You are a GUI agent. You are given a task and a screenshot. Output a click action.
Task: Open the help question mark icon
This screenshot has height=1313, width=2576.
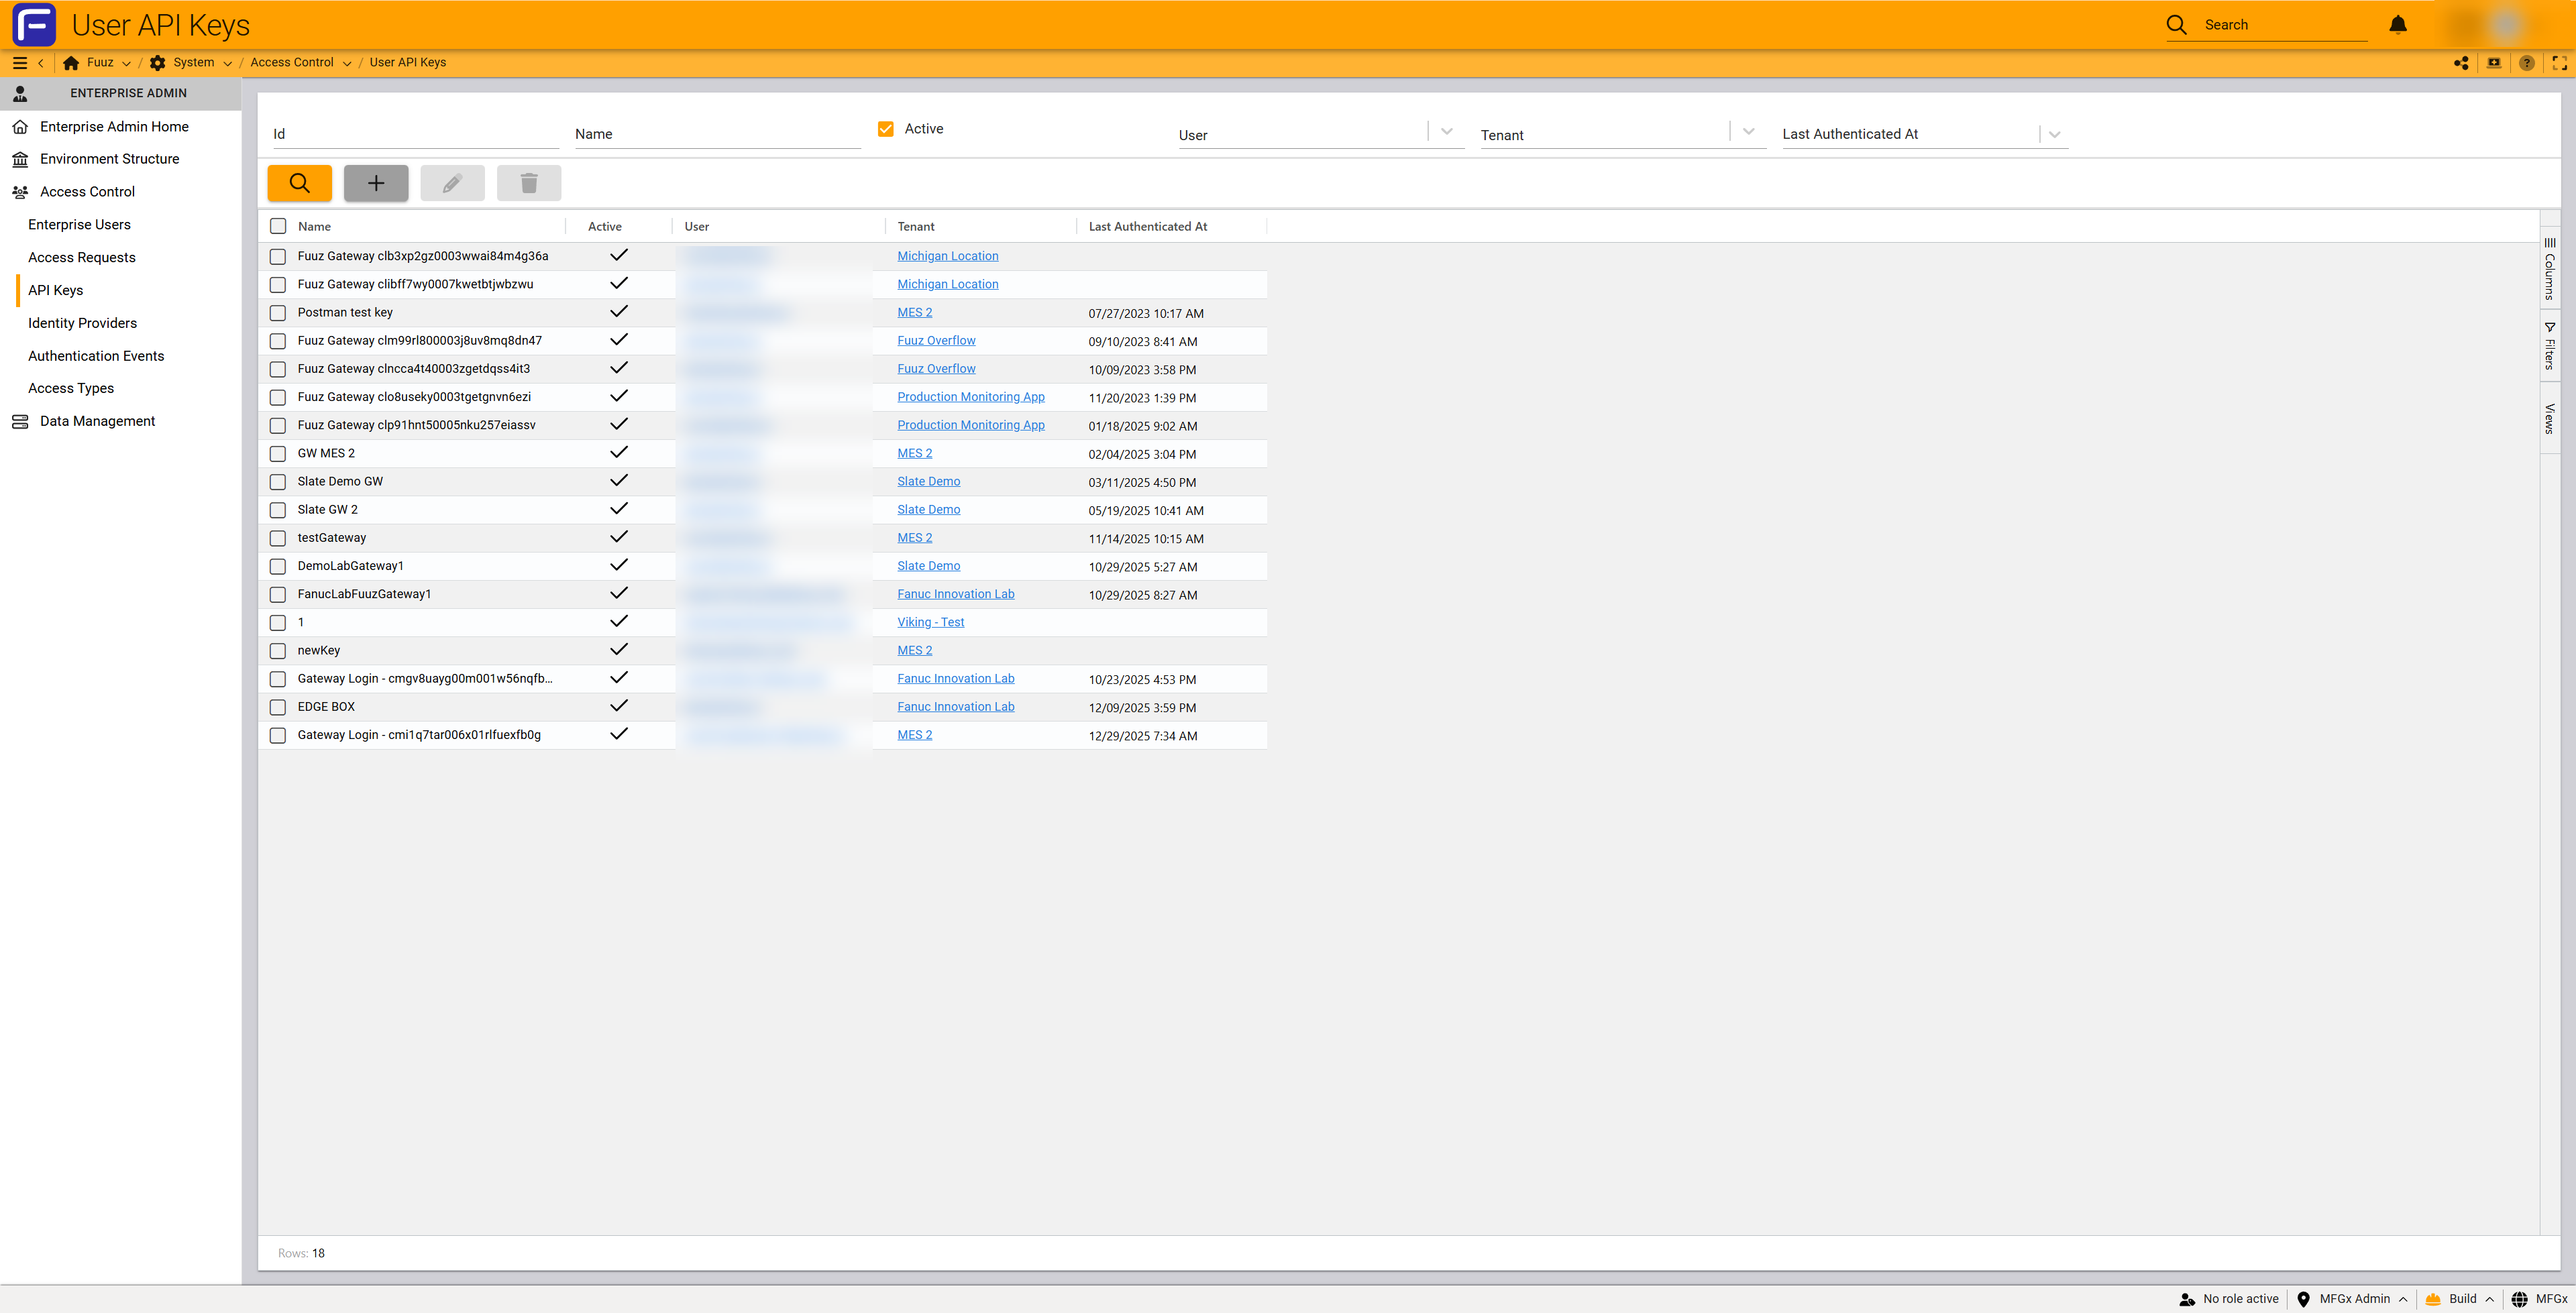click(2527, 63)
